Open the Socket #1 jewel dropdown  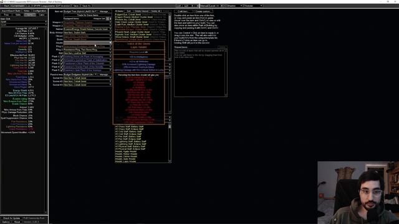coord(87,78)
